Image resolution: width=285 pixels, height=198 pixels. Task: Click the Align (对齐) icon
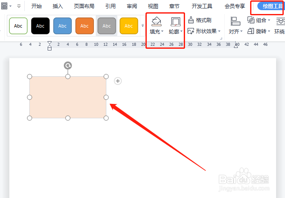235,21
